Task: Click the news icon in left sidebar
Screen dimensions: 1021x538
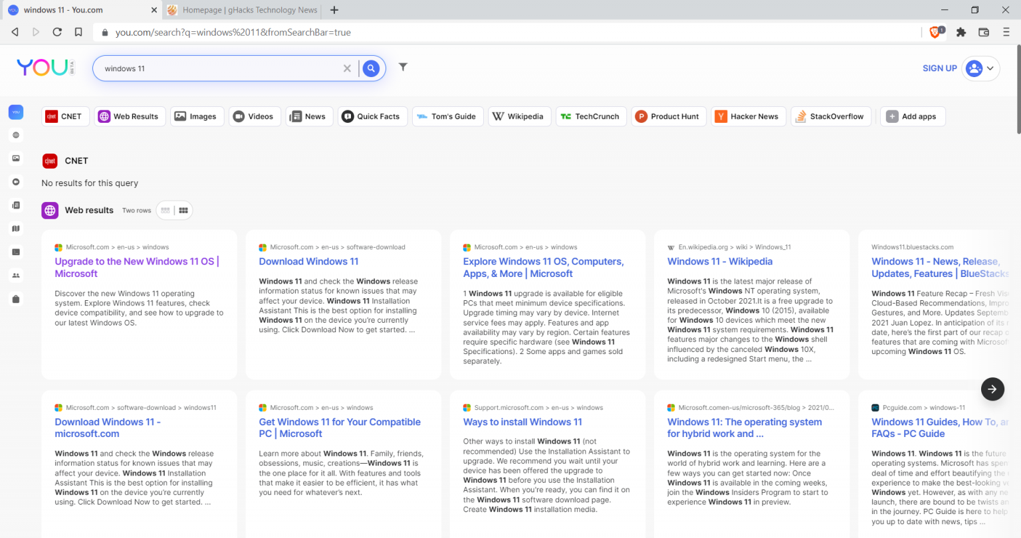Action: (16, 205)
